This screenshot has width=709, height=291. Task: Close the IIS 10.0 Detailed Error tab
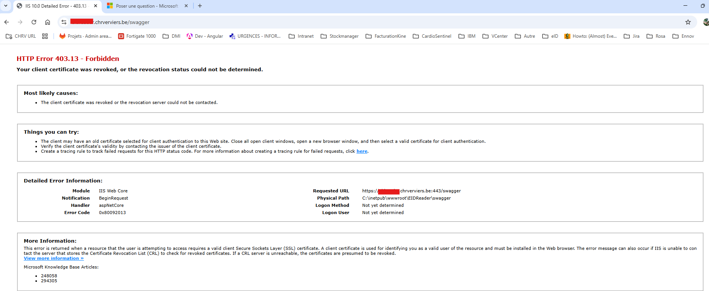coord(96,6)
